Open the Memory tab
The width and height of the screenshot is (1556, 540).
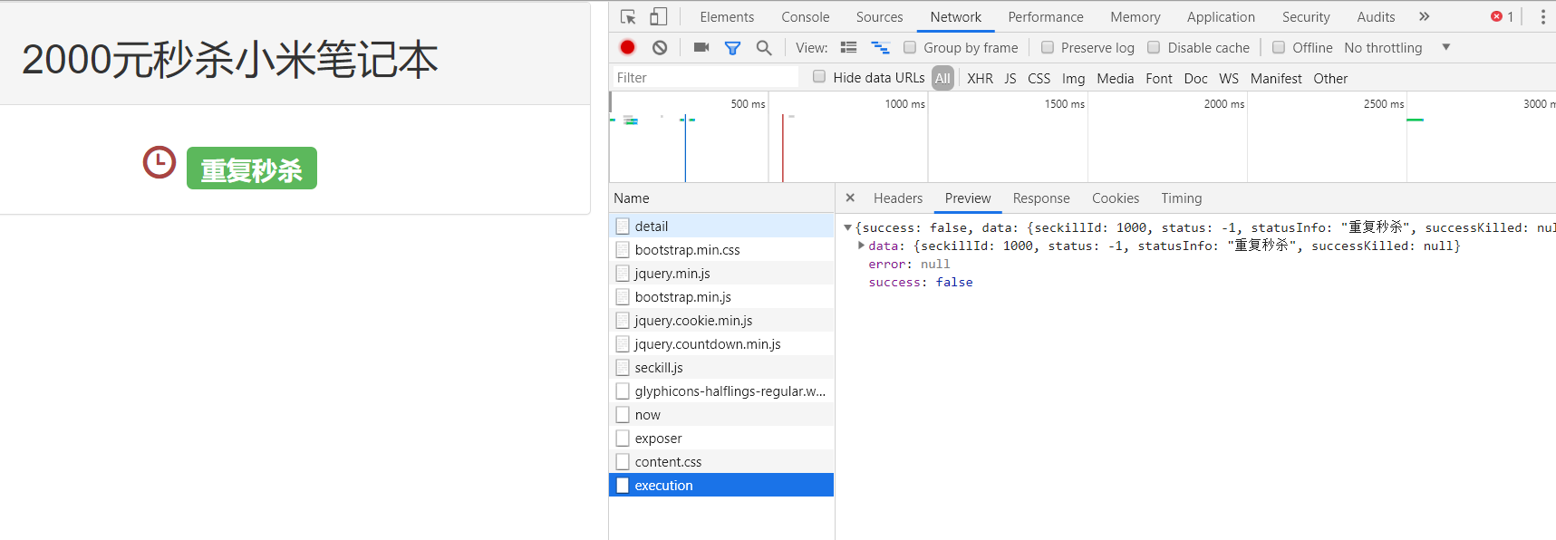coord(1136,17)
